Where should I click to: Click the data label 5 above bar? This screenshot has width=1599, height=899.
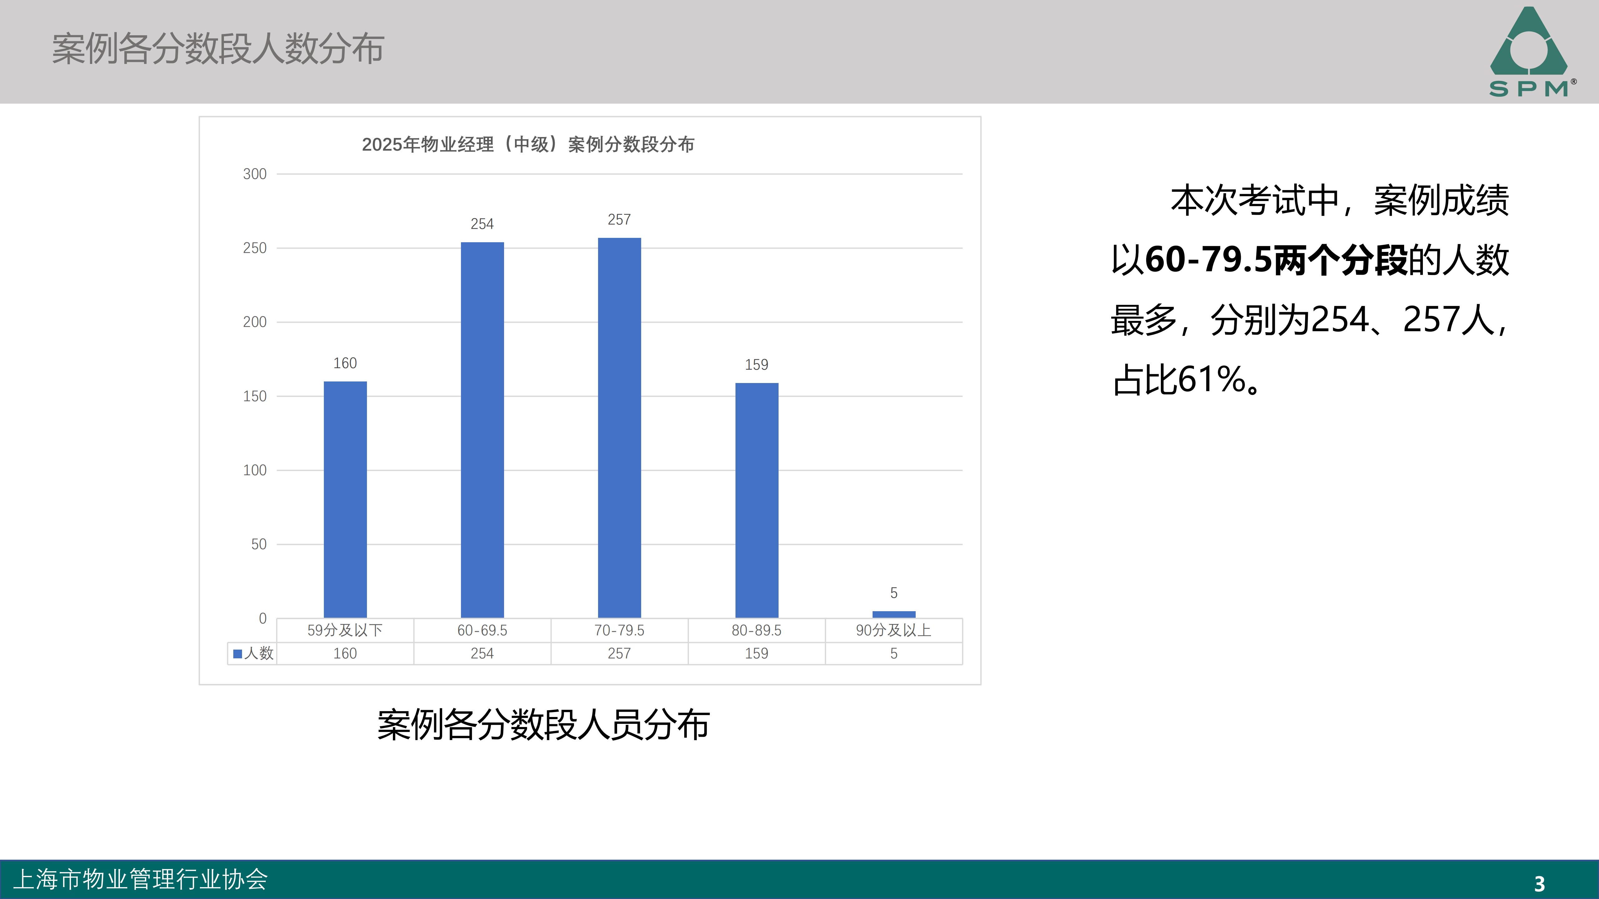click(893, 593)
